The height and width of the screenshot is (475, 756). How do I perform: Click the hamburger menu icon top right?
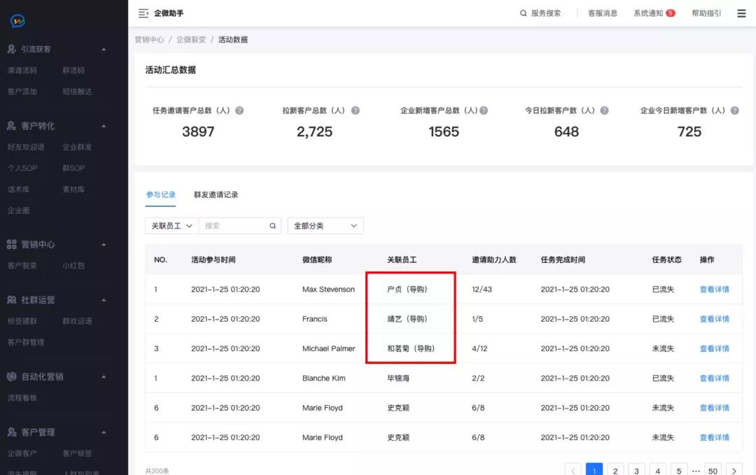click(741, 13)
